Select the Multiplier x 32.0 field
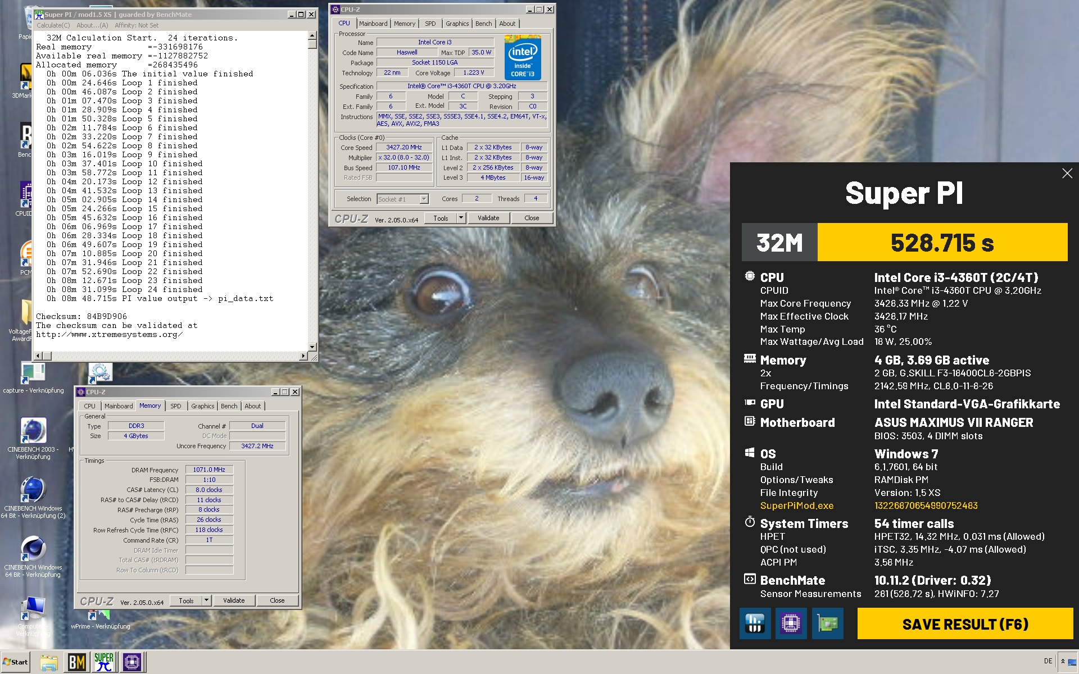This screenshot has width=1079, height=674. click(404, 157)
